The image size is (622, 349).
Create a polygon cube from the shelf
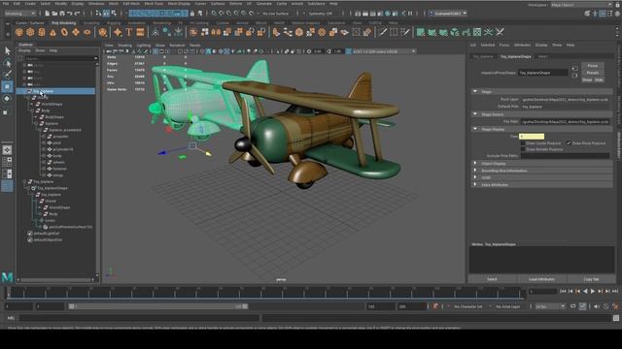coord(30,32)
